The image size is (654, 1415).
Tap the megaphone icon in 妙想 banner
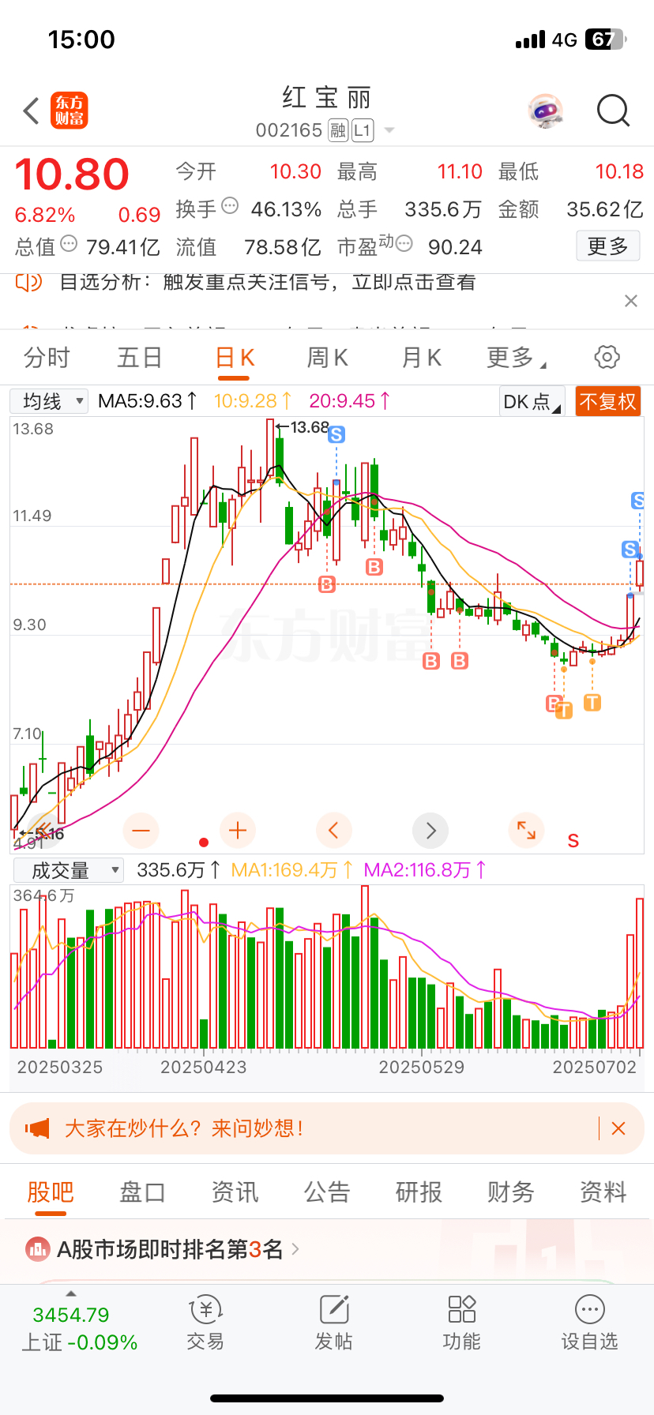[37, 1128]
